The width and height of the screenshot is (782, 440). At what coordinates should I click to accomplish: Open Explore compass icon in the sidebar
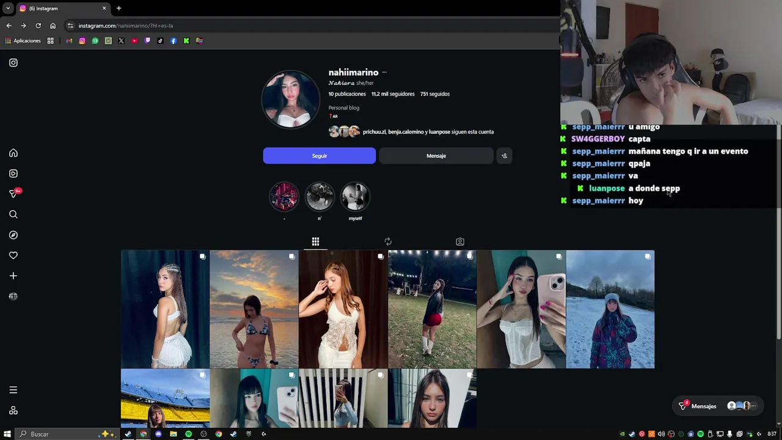13,235
